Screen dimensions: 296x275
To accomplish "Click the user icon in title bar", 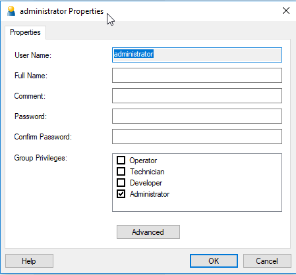I will 11,11.
